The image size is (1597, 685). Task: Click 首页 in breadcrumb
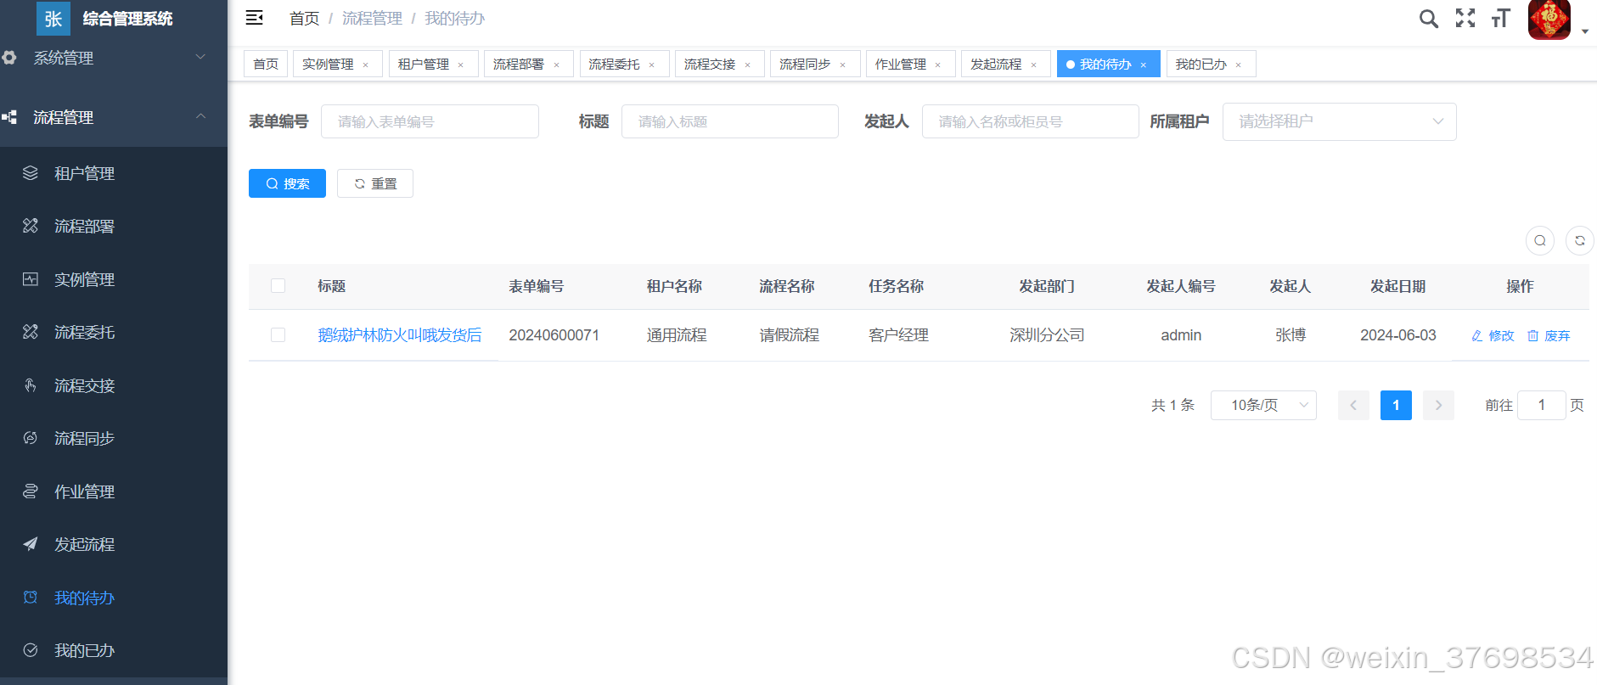(304, 19)
